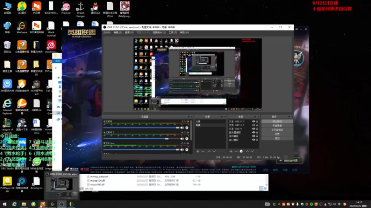
Task: Open 腾讯QQ desktop icon
Action: 96,8
